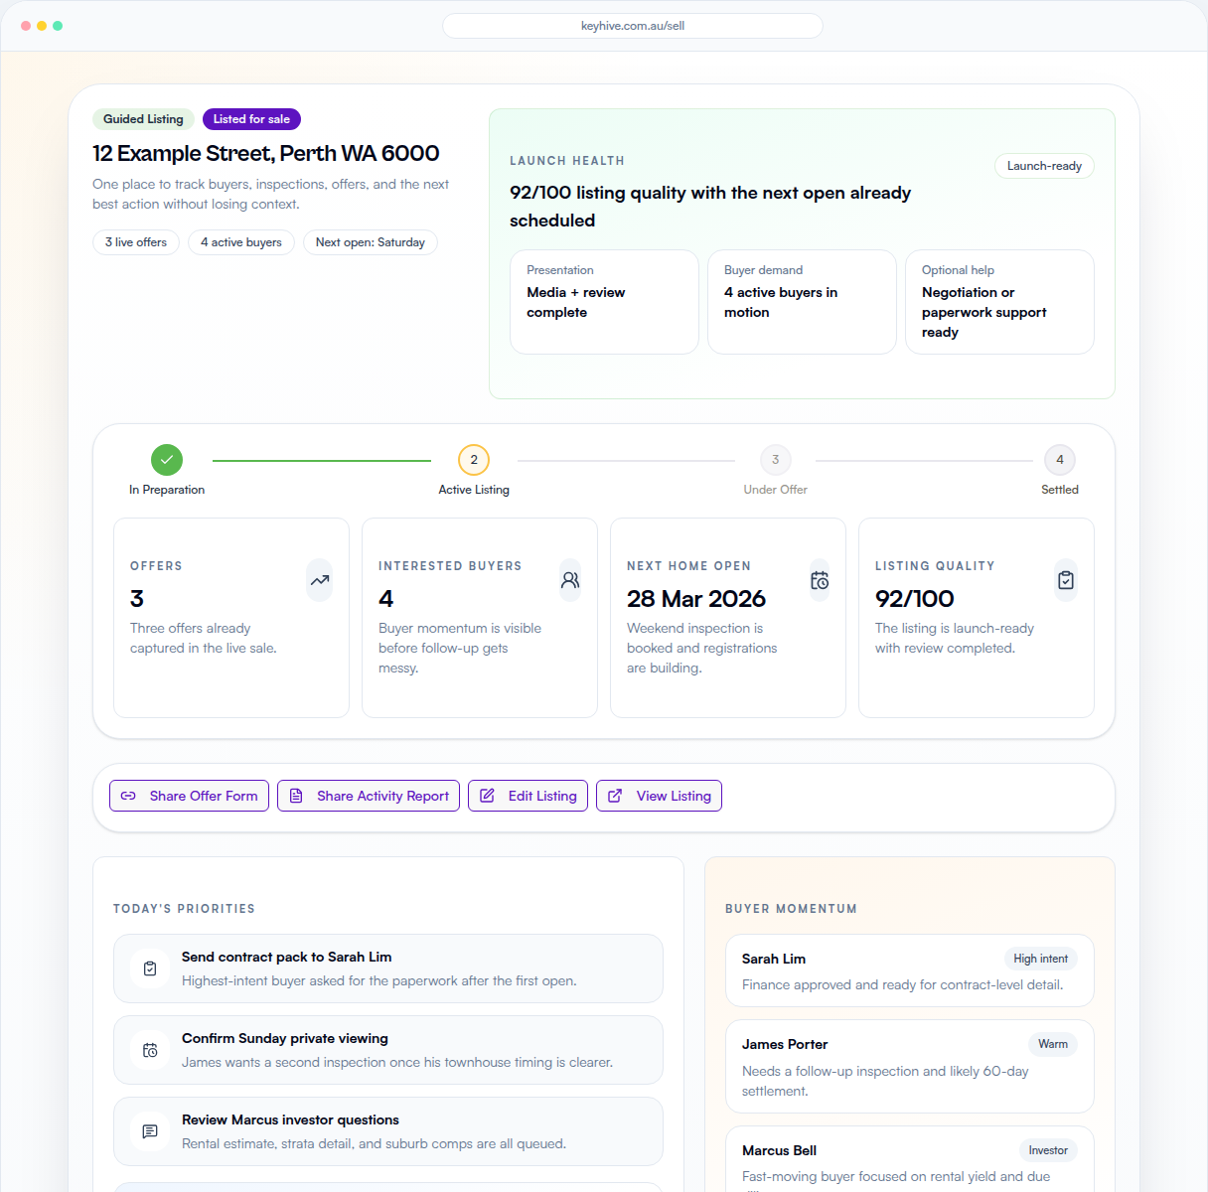Select the Under Offer stage step

(775, 460)
